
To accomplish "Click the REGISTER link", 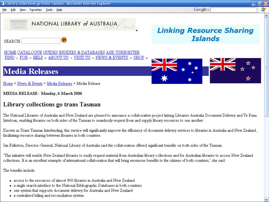I will point(130,52).
